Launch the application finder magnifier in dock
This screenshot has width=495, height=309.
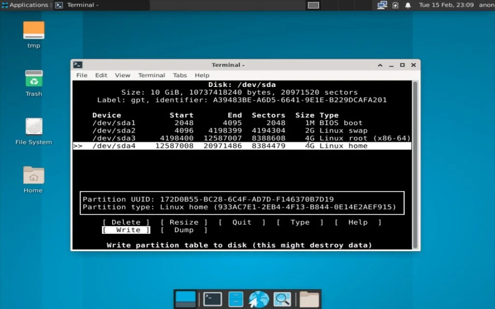coord(282,298)
